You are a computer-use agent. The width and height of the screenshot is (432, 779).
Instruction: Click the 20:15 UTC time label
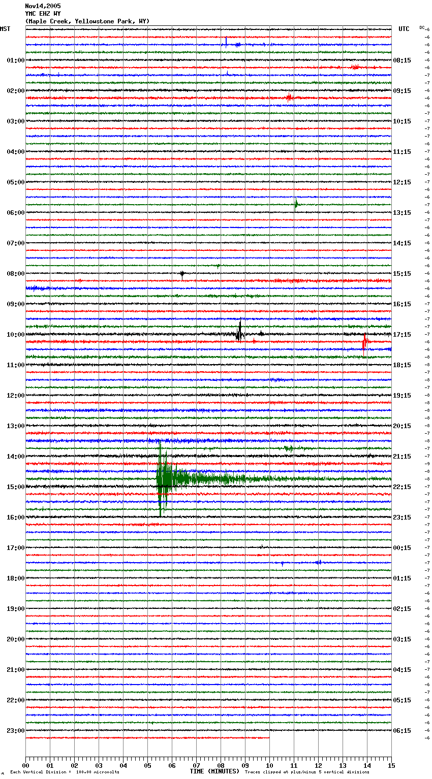402,426
